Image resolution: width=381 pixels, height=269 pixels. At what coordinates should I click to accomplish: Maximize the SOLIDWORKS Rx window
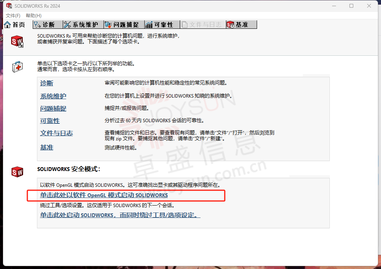[351, 6]
